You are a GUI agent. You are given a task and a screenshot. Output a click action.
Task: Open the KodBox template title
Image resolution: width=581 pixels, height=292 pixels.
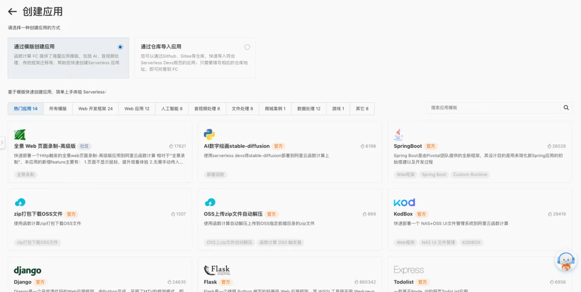click(x=403, y=214)
